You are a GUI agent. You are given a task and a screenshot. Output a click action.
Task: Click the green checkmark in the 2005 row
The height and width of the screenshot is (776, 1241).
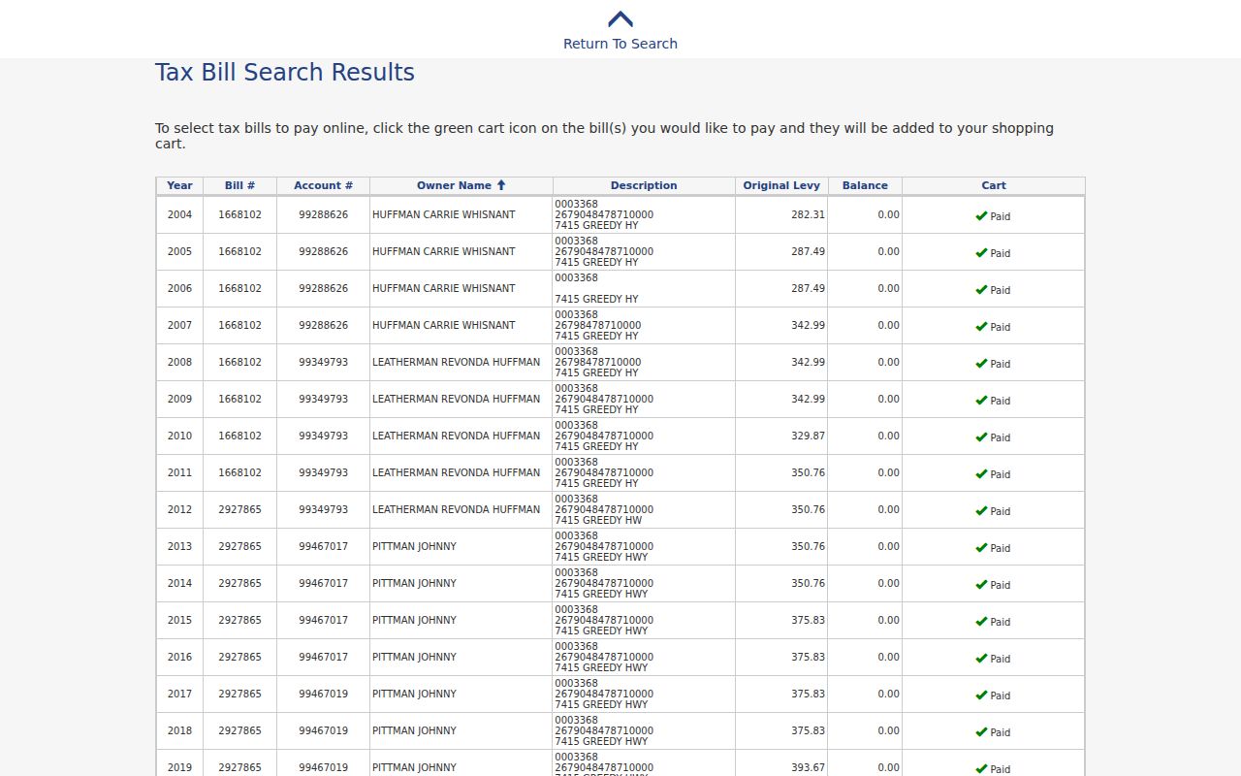(981, 253)
